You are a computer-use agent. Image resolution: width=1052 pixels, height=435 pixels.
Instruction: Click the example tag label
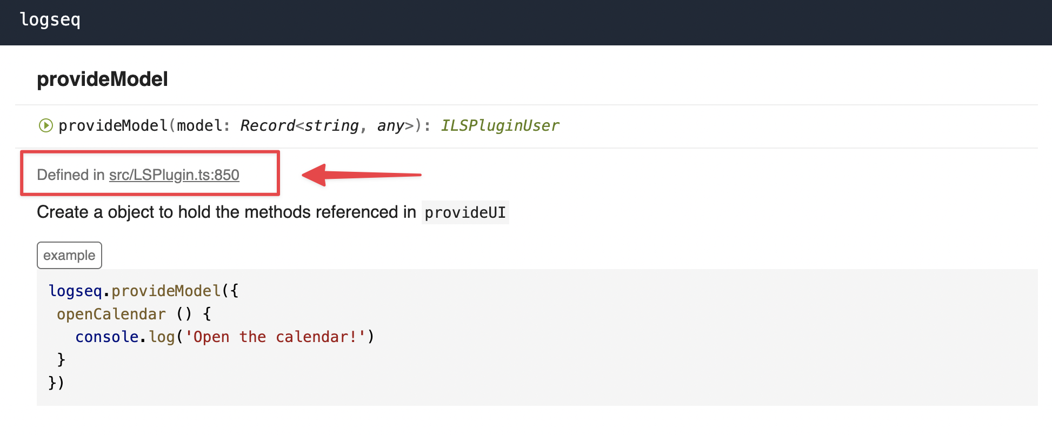click(69, 256)
